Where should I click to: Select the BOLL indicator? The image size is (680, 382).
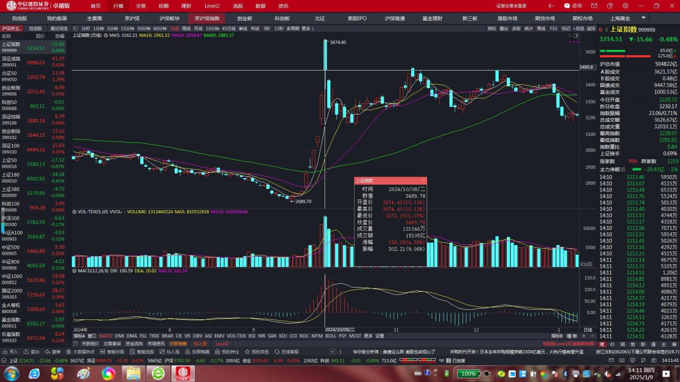pos(330,336)
